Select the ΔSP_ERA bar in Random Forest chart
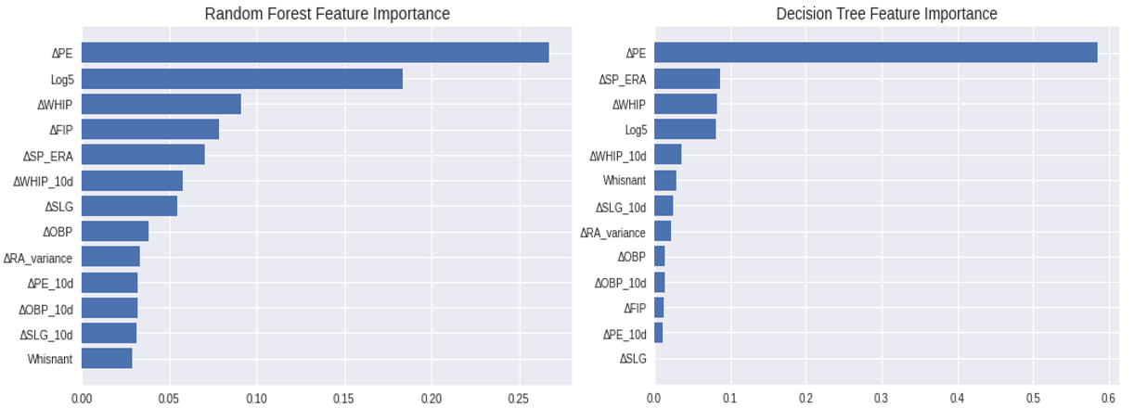This screenshot has height=408, width=1134. click(x=143, y=155)
